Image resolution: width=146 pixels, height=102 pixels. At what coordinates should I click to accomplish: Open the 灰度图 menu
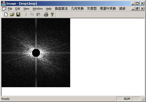coord(92,9)
